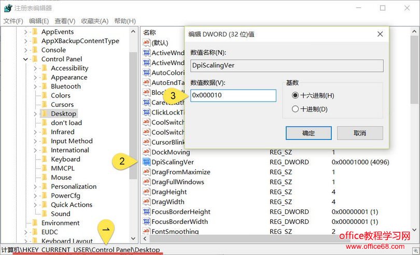
Task: Click the FocusBorderHeight DWORD icon
Action: tap(147, 211)
